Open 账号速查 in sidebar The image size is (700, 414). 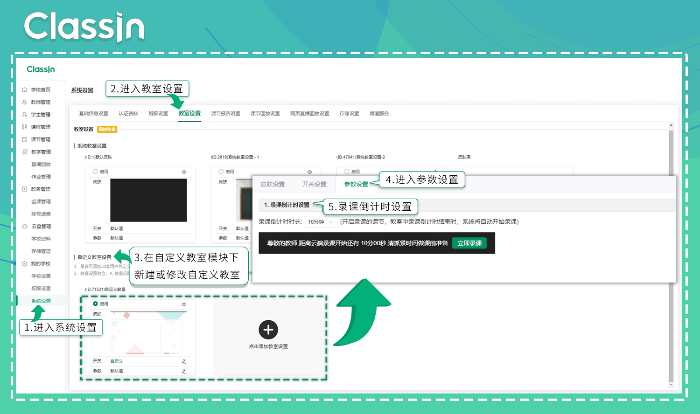(41, 214)
